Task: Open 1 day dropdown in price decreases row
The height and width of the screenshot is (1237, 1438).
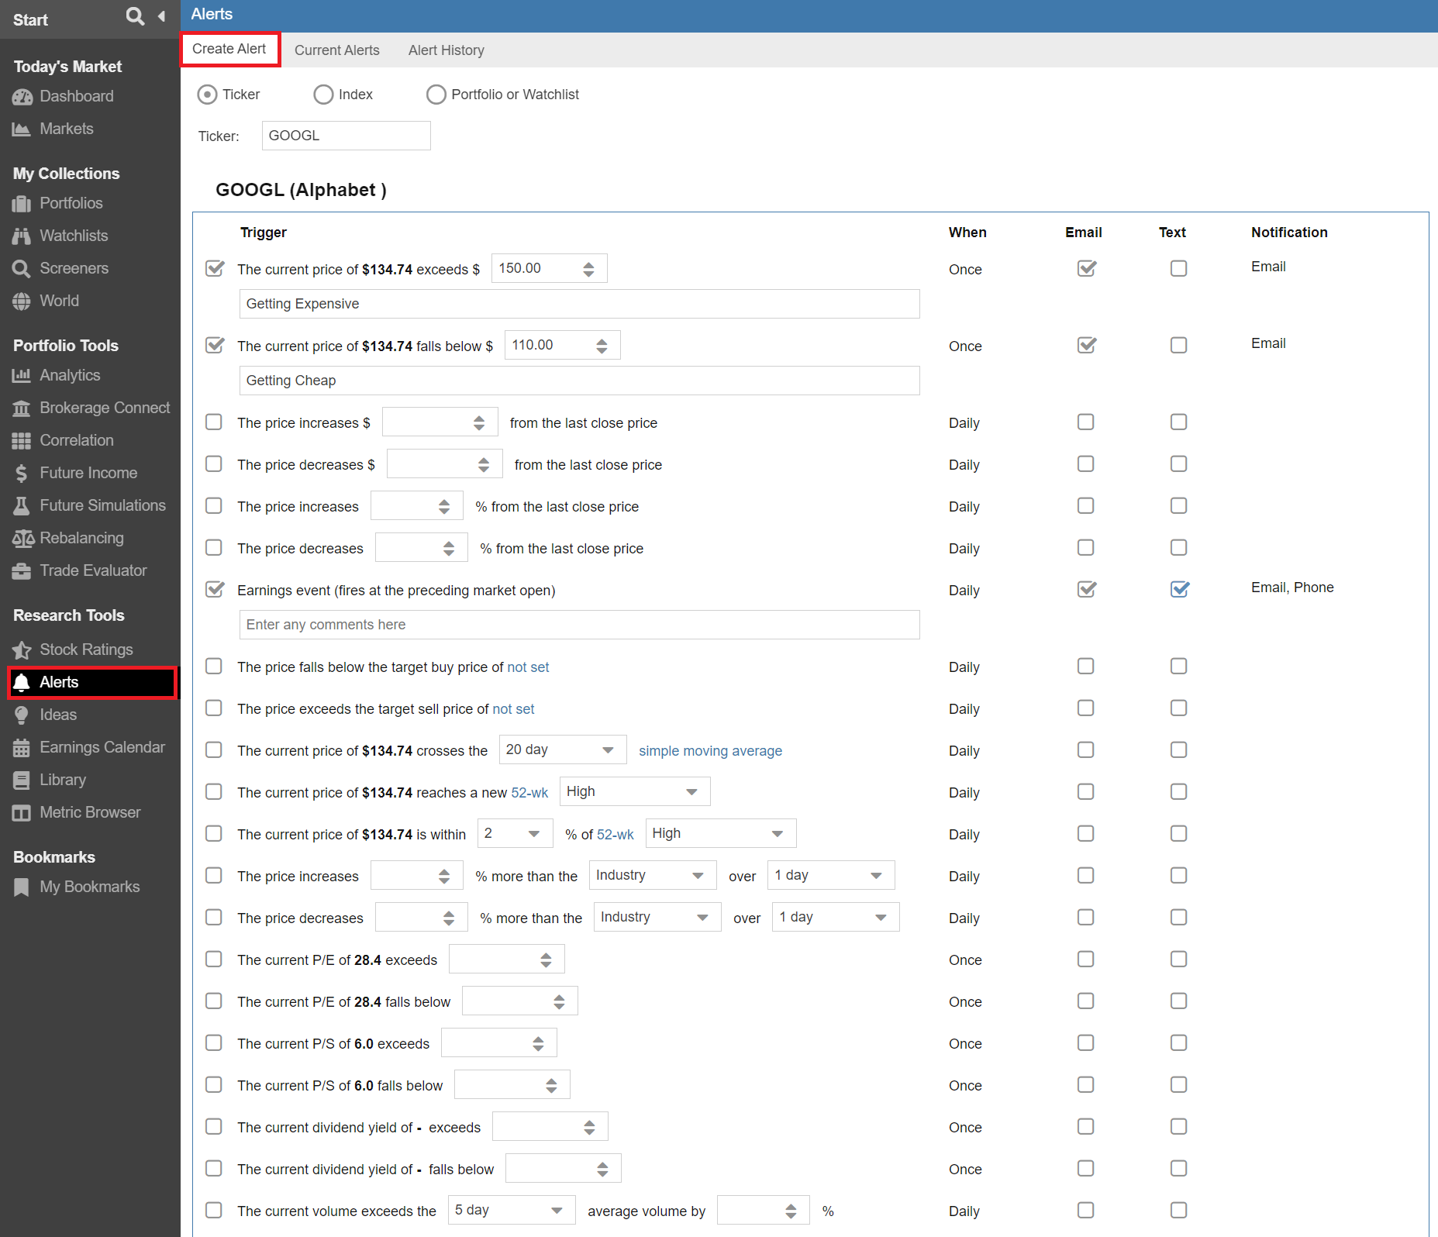Action: (x=836, y=917)
